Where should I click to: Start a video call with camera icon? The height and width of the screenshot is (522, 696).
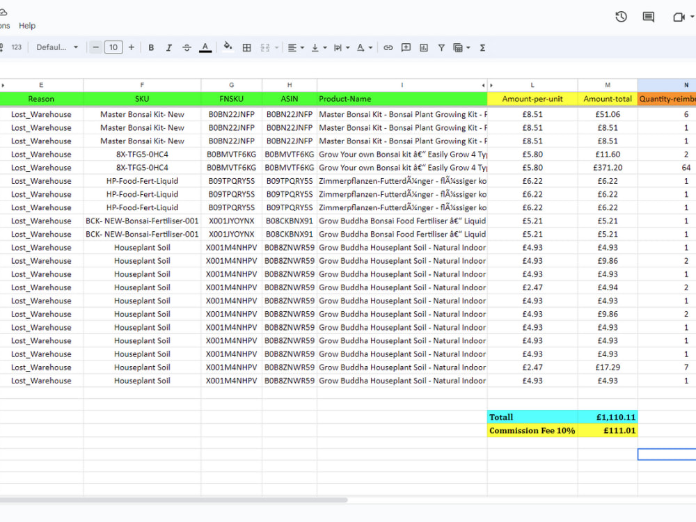(x=679, y=17)
